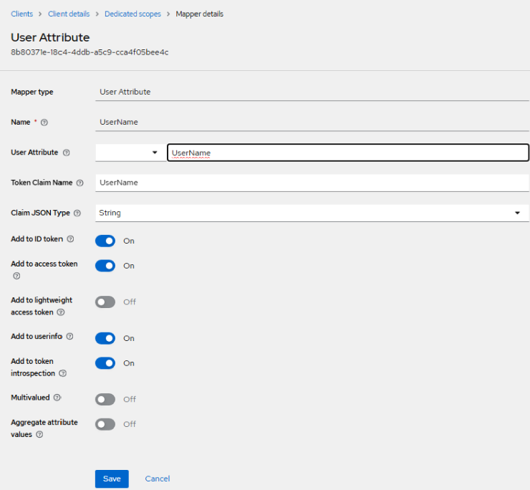Click help icon next to Name label
Screen dimensions: 530x490
tap(44, 123)
